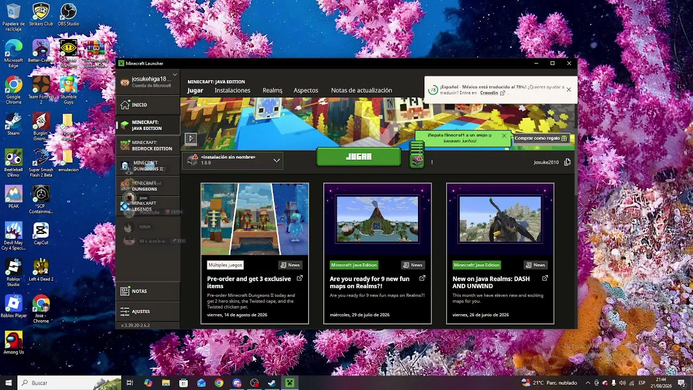Switch to the Realms tab

click(x=272, y=90)
